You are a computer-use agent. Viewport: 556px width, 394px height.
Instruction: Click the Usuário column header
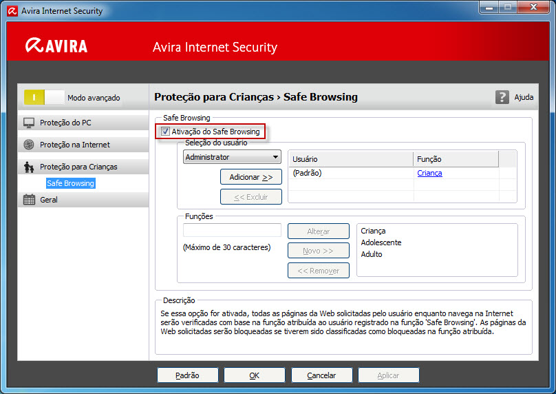[x=351, y=159]
